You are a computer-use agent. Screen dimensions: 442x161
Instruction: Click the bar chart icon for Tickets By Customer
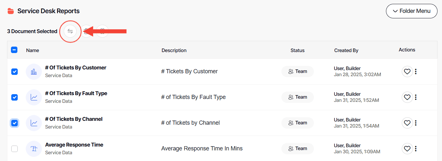(x=34, y=72)
